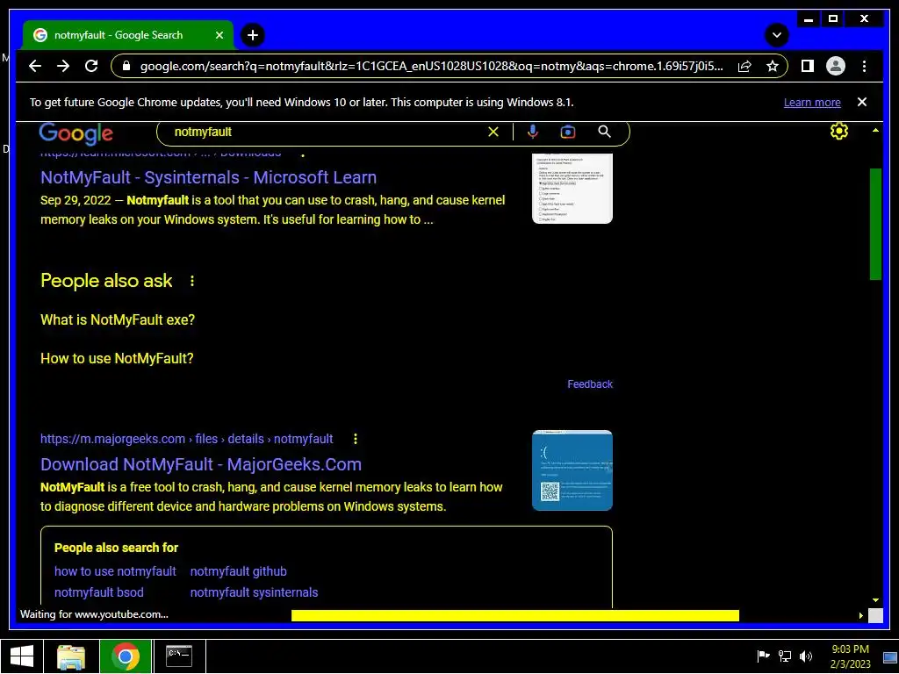Click the horizontal scrollbar right arrow
Screen dimensions: 899x674
[861, 615]
